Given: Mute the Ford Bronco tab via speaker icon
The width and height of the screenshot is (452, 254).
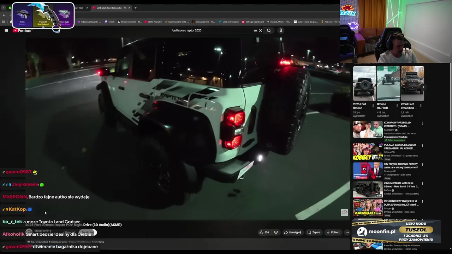Looking at the screenshot, I should [x=125, y=8].
